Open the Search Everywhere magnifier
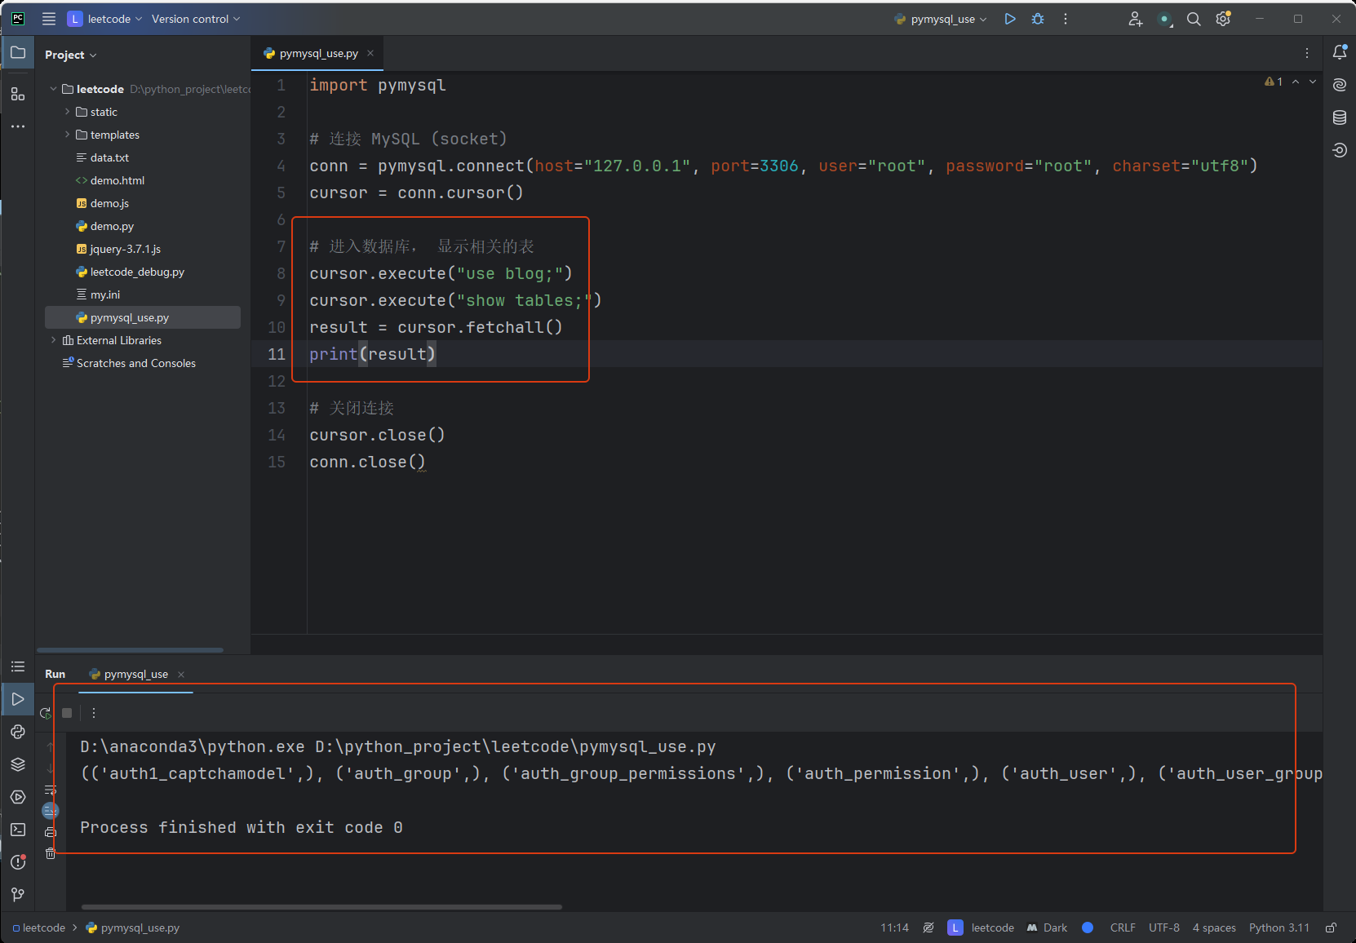The width and height of the screenshot is (1356, 943). pos(1194,19)
